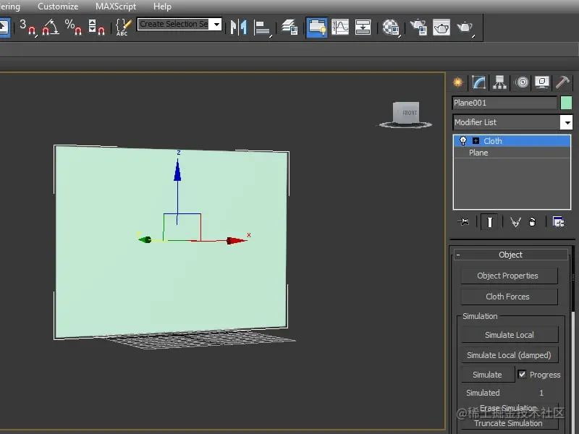The width and height of the screenshot is (579, 434).
Task: Open the MAXScript menu
Action: [116, 7]
